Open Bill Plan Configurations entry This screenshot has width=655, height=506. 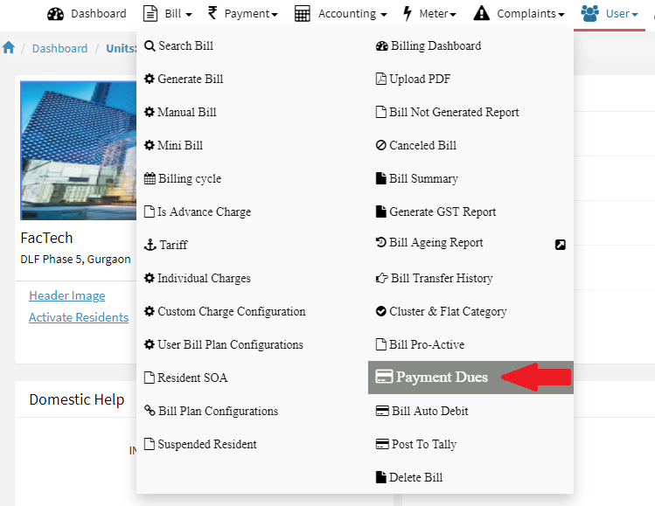211,411
